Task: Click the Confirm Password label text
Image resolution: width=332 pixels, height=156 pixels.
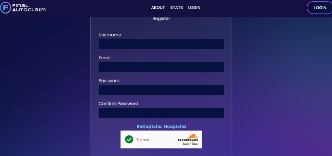Action: tap(118, 104)
